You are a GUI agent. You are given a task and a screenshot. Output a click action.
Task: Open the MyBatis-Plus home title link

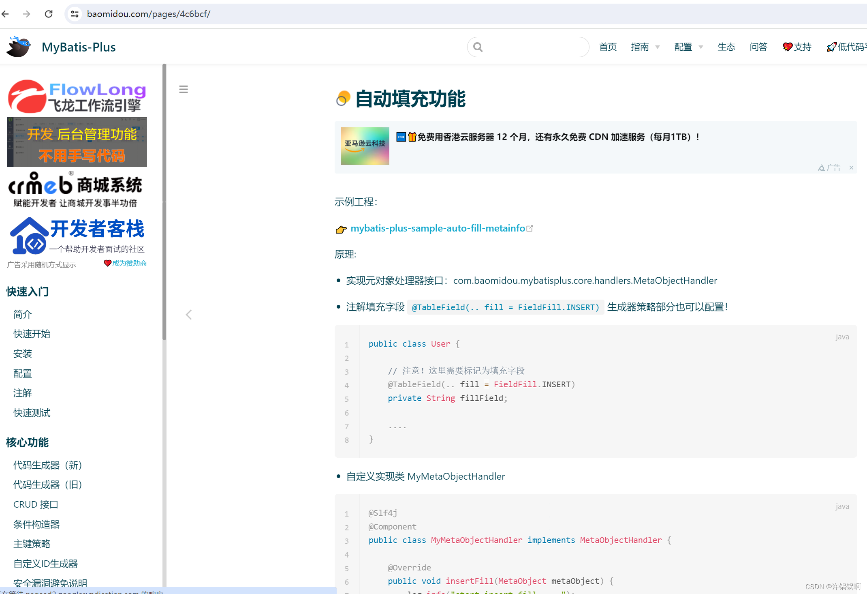tap(79, 47)
